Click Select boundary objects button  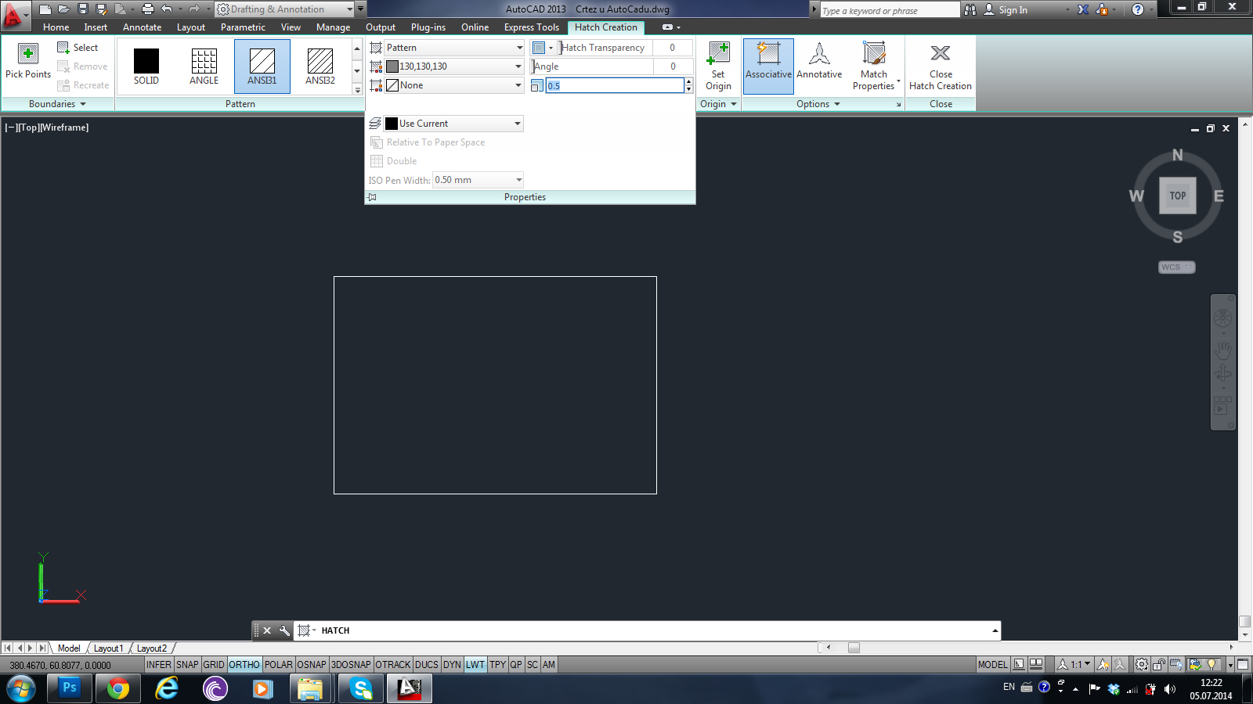tap(78, 48)
